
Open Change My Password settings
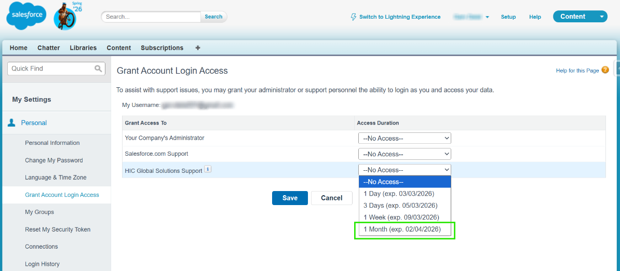[54, 160]
